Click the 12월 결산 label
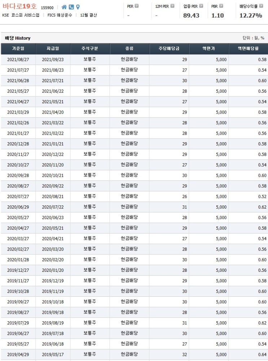This screenshot has height=361, width=268. coord(89,15)
